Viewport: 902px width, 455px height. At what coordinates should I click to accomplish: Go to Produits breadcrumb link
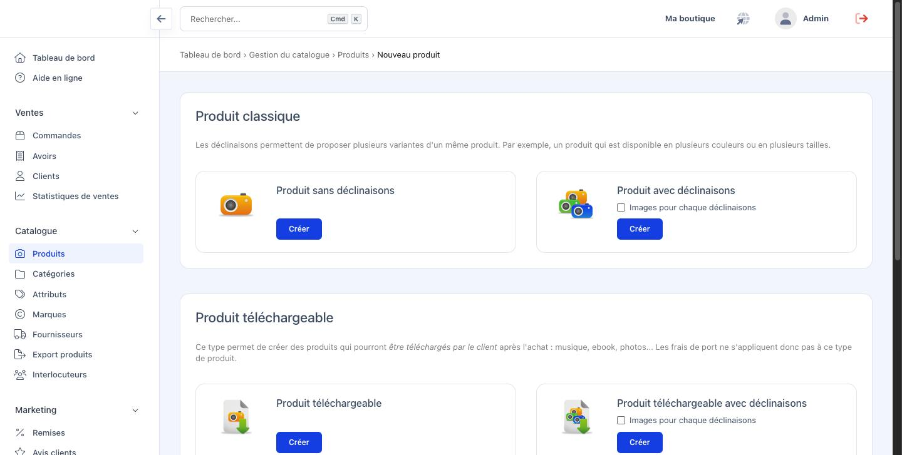(x=353, y=55)
